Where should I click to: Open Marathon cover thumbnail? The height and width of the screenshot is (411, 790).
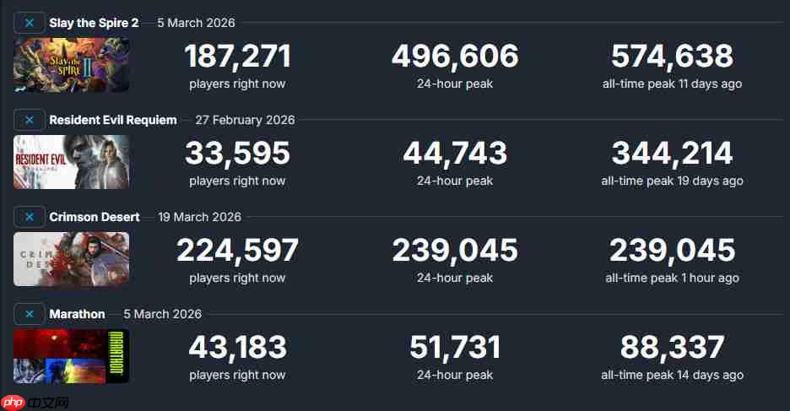click(72, 356)
